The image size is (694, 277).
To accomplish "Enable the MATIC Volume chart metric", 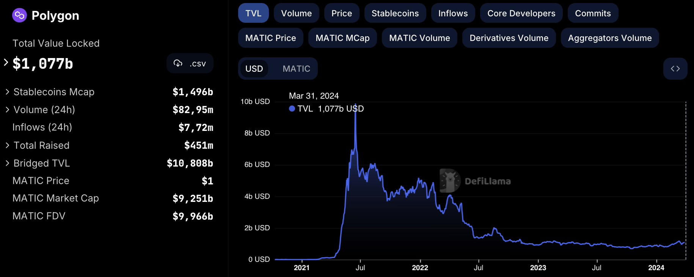I will pyautogui.click(x=419, y=38).
